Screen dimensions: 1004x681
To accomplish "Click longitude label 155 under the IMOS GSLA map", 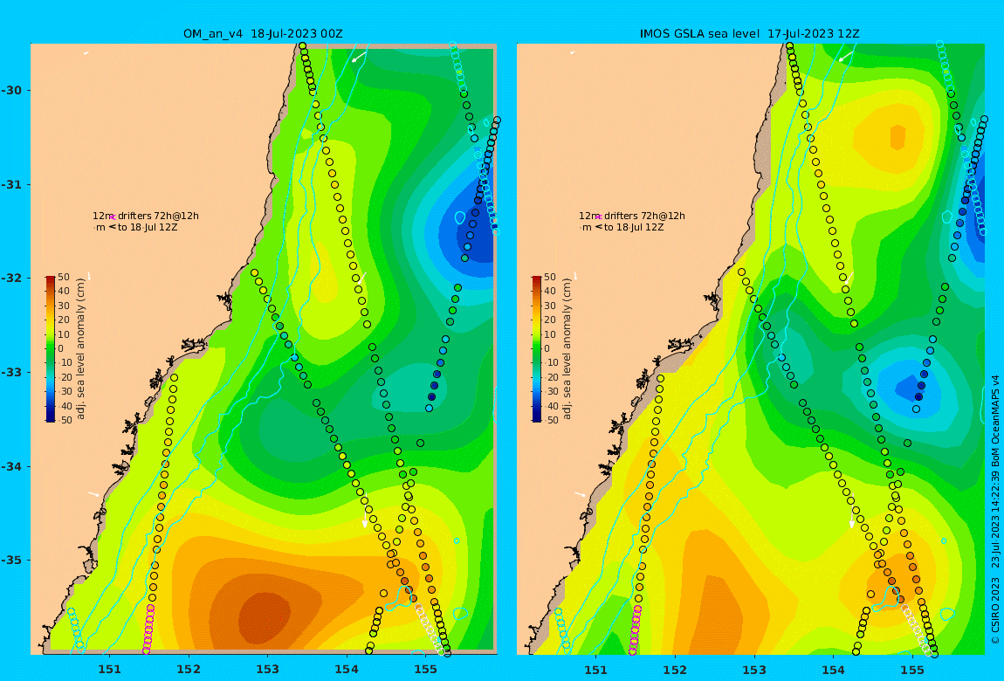I will 911,671.
